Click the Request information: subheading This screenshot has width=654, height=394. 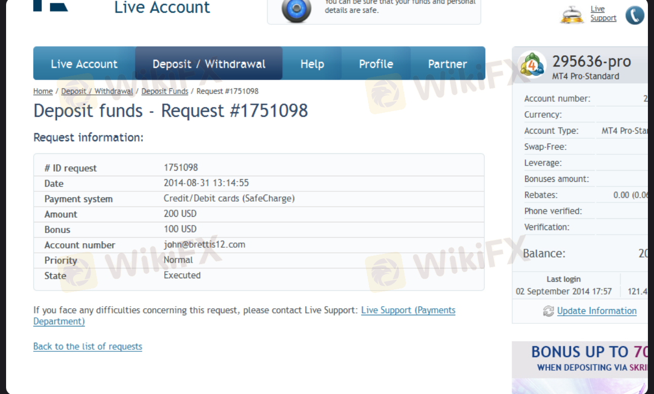coord(89,138)
